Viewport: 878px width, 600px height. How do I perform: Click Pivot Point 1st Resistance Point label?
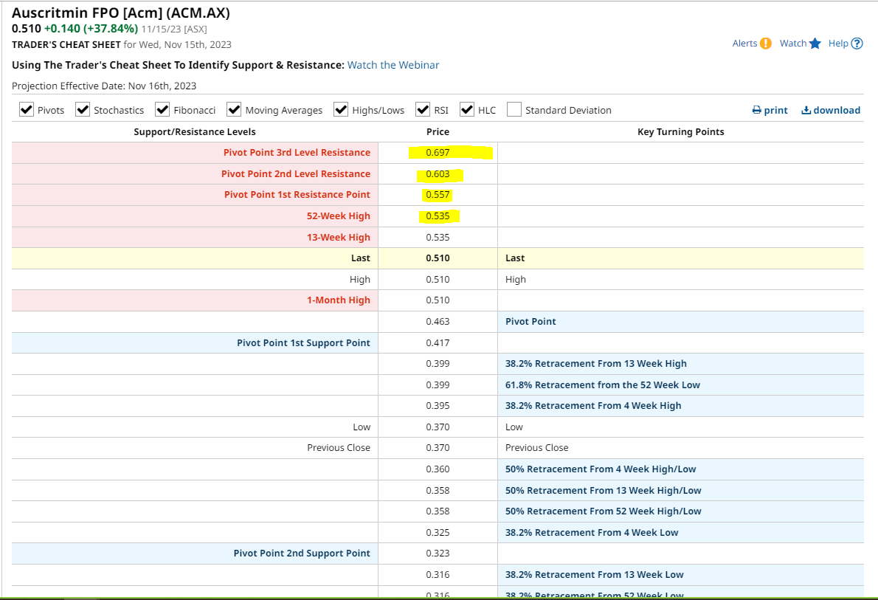(x=297, y=194)
